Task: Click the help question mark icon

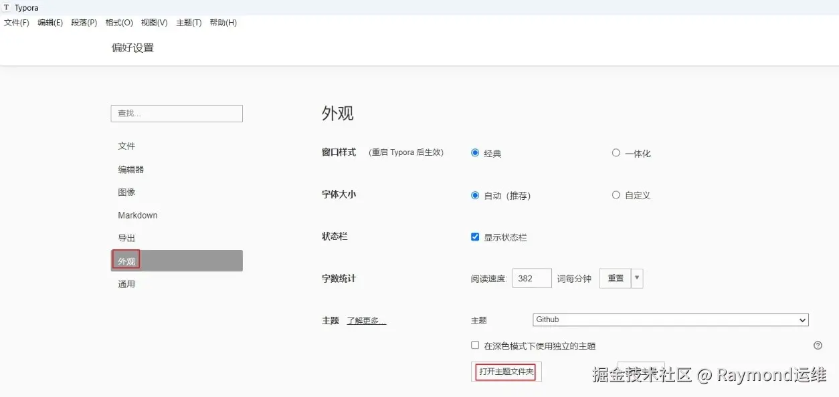Action: click(x=818, y=346)
